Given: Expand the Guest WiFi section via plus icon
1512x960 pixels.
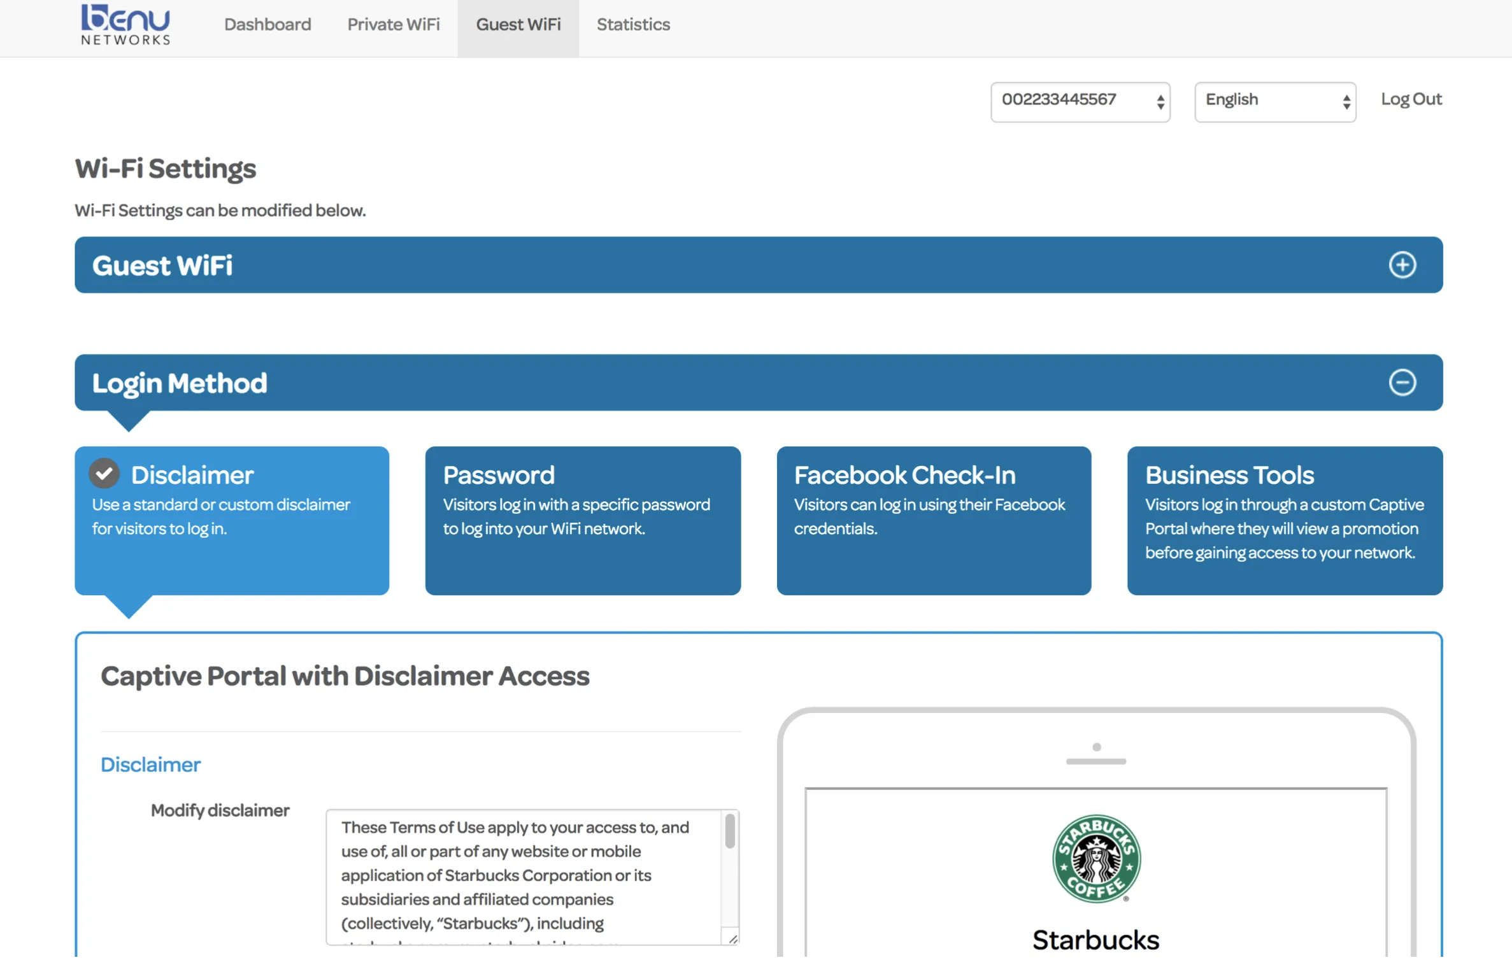Looking at the screenshot, I should coord(1402,265).
